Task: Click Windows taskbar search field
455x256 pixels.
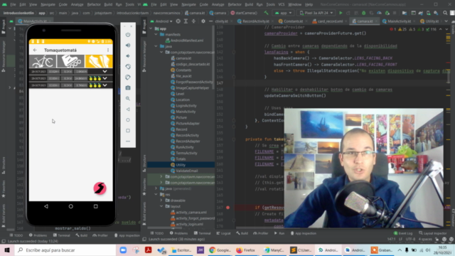Action: point(65,250)
